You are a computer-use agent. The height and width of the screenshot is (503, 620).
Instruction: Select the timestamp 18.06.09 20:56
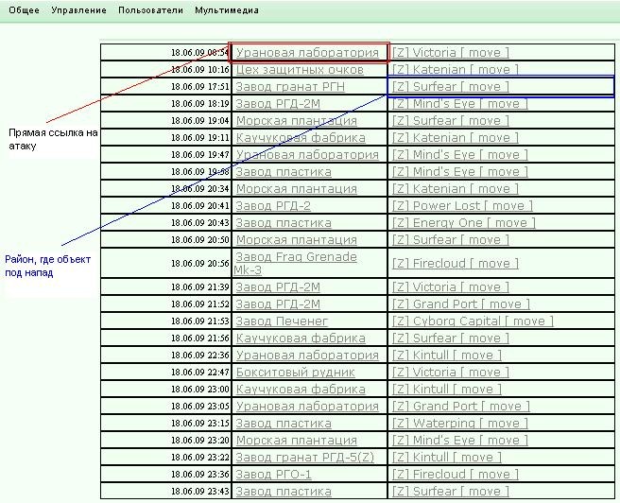click(x=200, y=264)
